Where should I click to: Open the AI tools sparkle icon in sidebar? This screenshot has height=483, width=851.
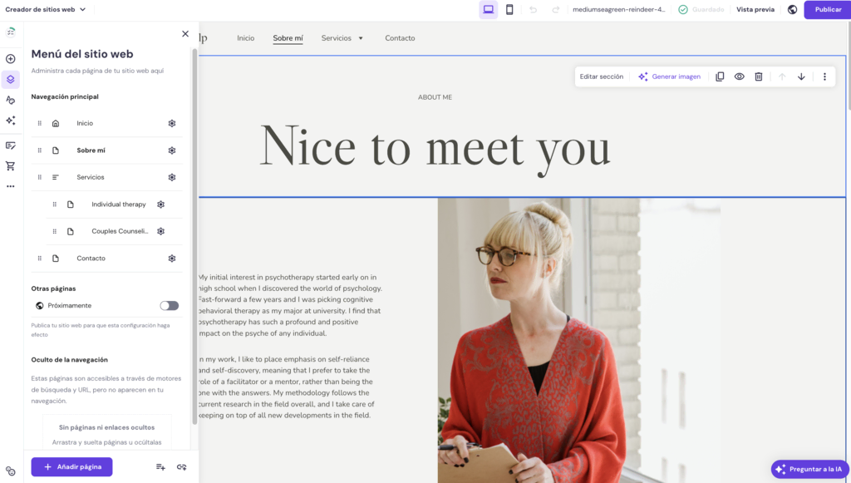(11, 121)
